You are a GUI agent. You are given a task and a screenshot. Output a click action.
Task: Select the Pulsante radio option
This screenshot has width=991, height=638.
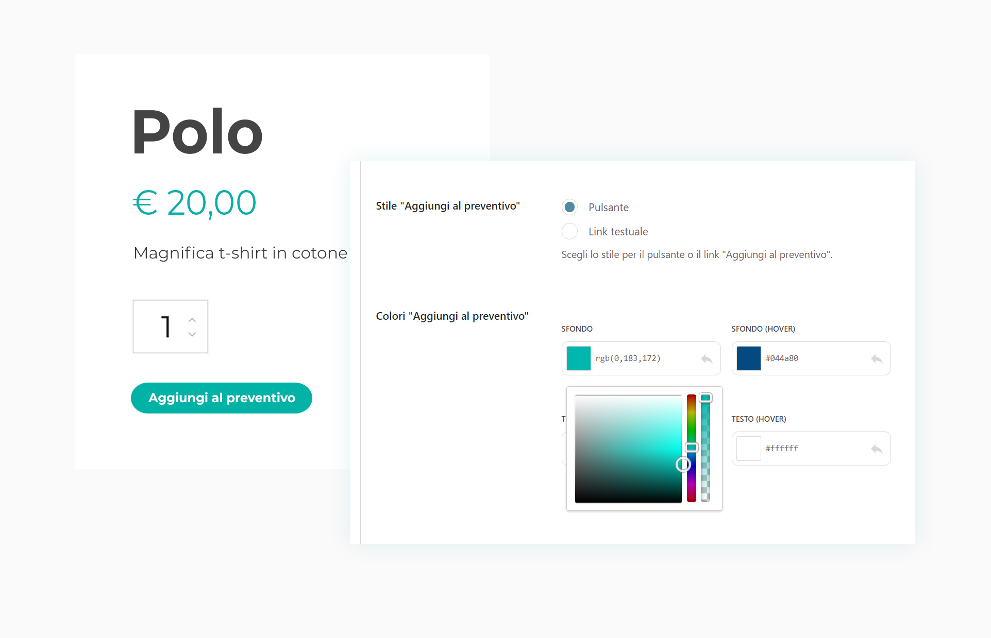[x=569, y=207]
